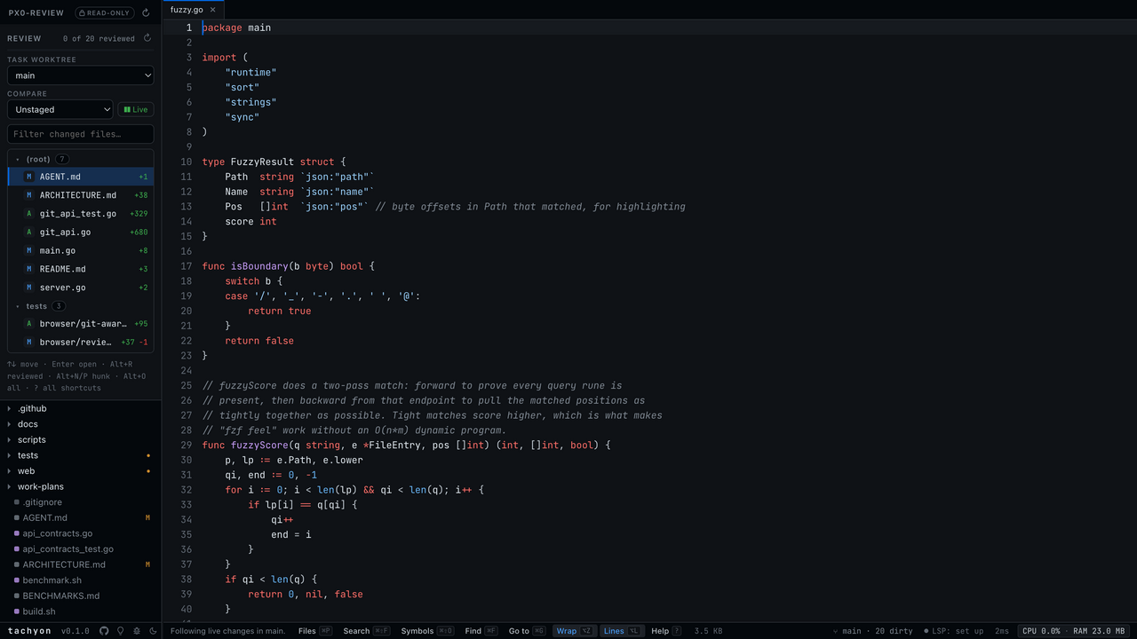Open the Task Worktree main dropdown
The height and width of the screenshot is (639, 1137).
(x=80, y=75)
